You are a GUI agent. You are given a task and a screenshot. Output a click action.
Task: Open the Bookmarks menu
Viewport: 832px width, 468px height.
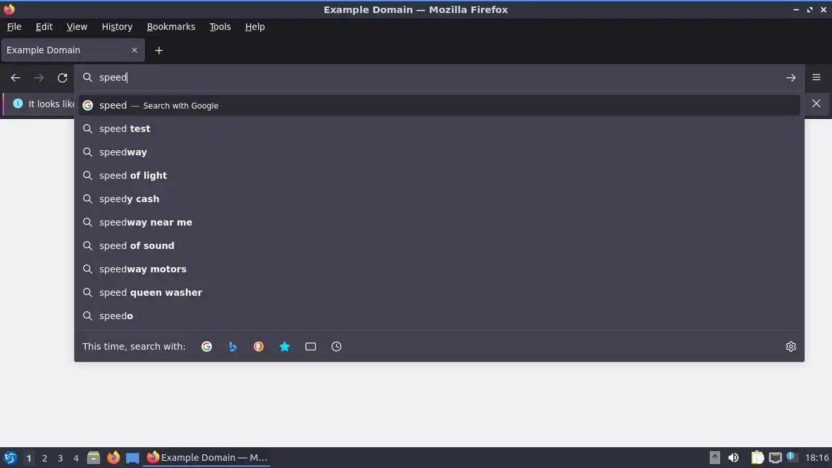point(171,27)
